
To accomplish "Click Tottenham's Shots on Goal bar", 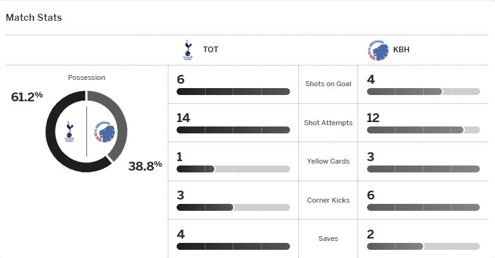I will click(x=233, y=92).
